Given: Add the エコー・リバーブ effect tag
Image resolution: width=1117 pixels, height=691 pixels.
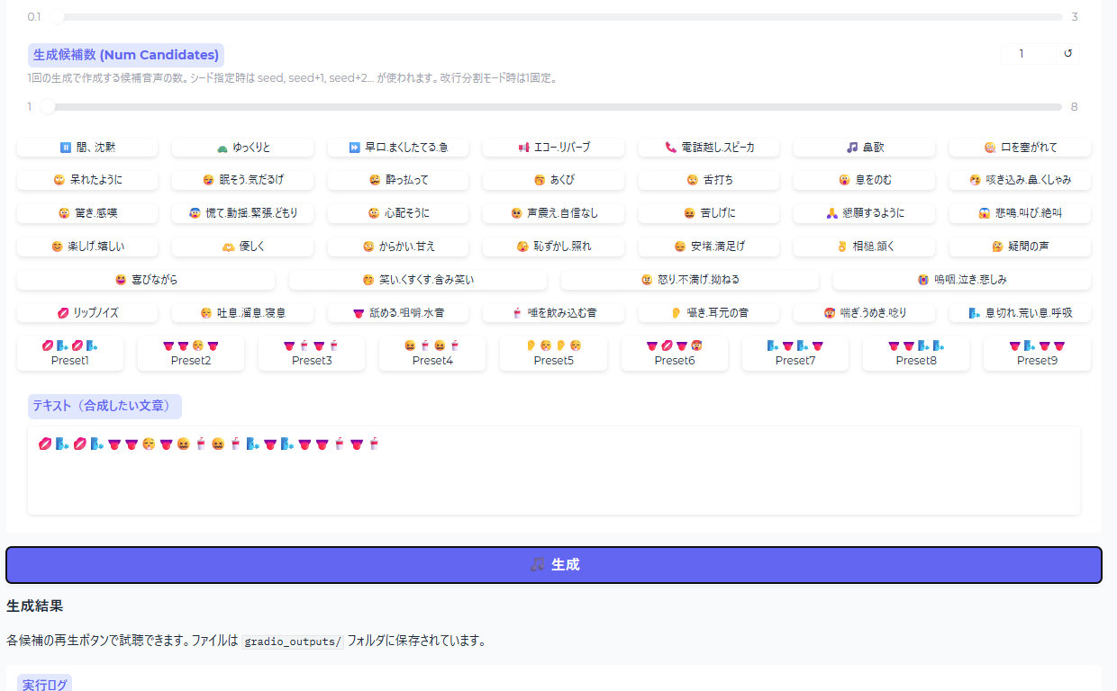Looking at the screenshot, I should tap(553, 148).
